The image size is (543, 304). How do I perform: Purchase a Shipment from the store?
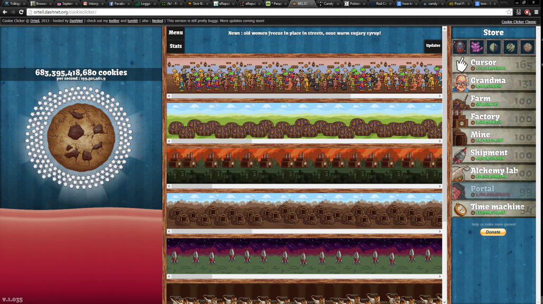pyautogui.click(x=494, y=154)
